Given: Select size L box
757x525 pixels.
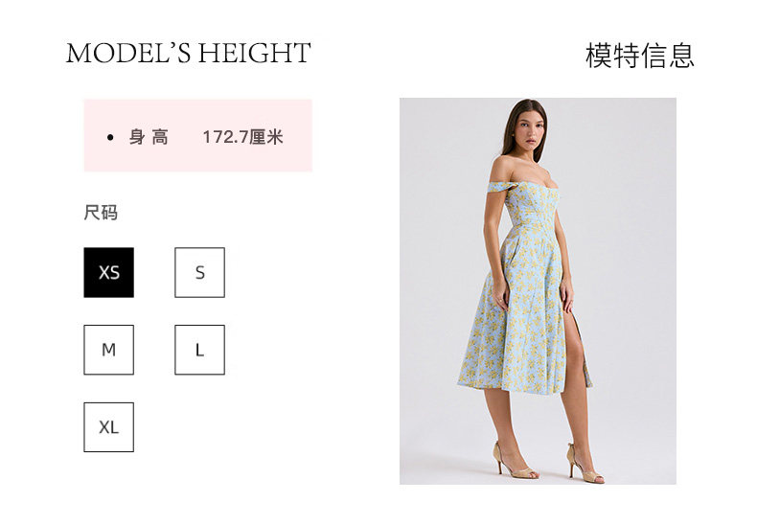Looking at the screenshot, I should 200,350.
